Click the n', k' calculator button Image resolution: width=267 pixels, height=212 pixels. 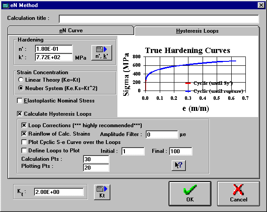(102, 53)
